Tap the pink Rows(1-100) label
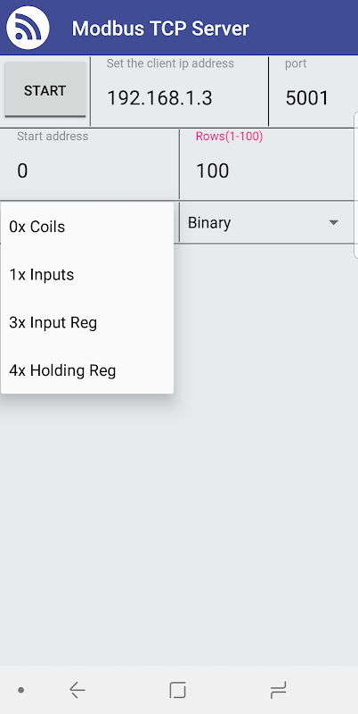This screenshot has width=358, height=714. pos(229,137)
